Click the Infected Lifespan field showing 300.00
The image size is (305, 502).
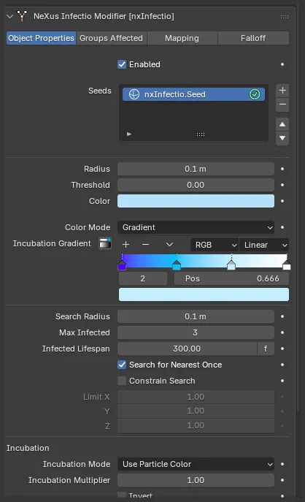coord(188,349)
